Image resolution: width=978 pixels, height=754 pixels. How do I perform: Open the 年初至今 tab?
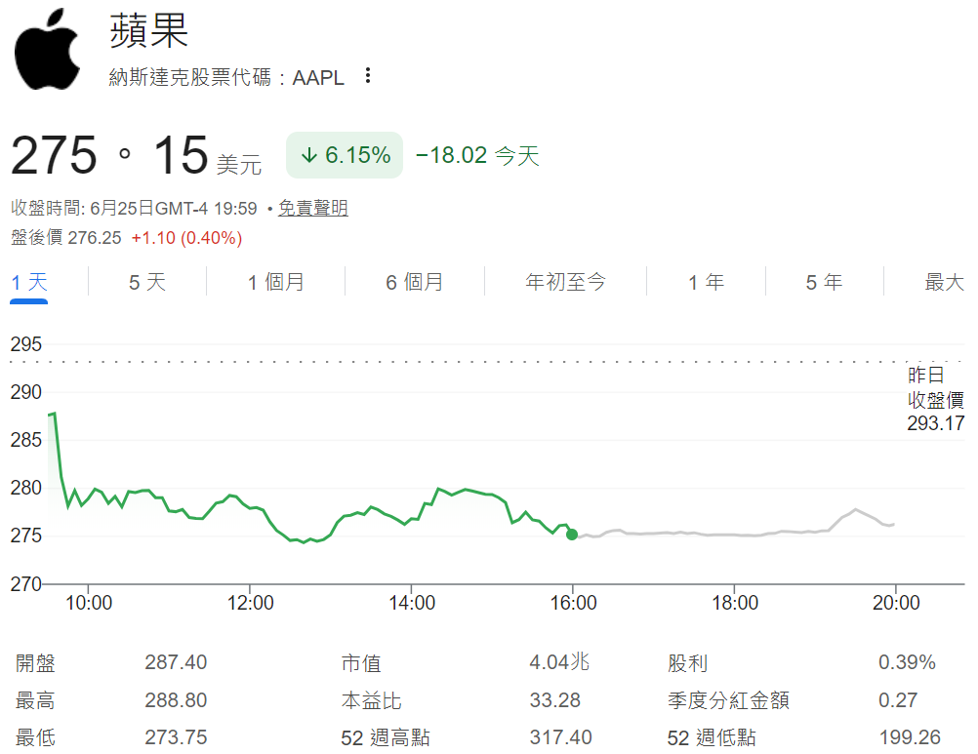(565, 282)
